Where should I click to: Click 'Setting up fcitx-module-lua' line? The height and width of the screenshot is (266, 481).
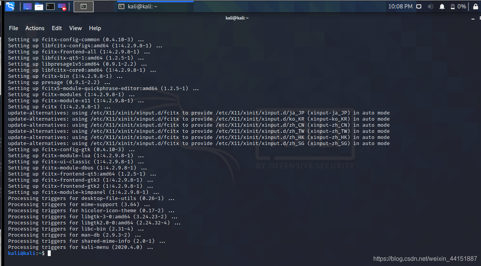[76, 156]
